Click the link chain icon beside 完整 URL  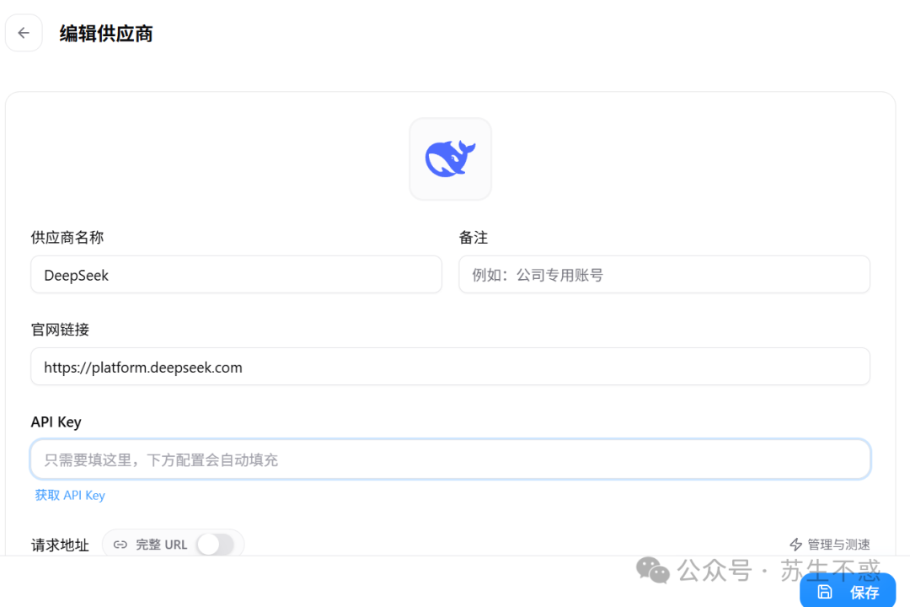point(120,545)
